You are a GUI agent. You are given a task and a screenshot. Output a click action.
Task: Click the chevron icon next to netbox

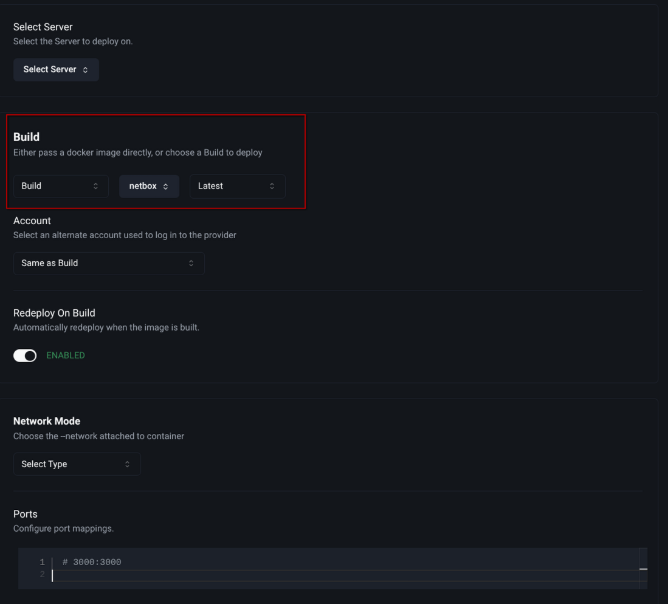click(x=165, y=187)
